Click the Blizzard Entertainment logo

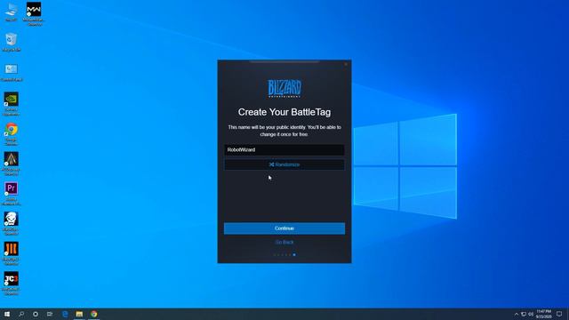click(284, 88)
